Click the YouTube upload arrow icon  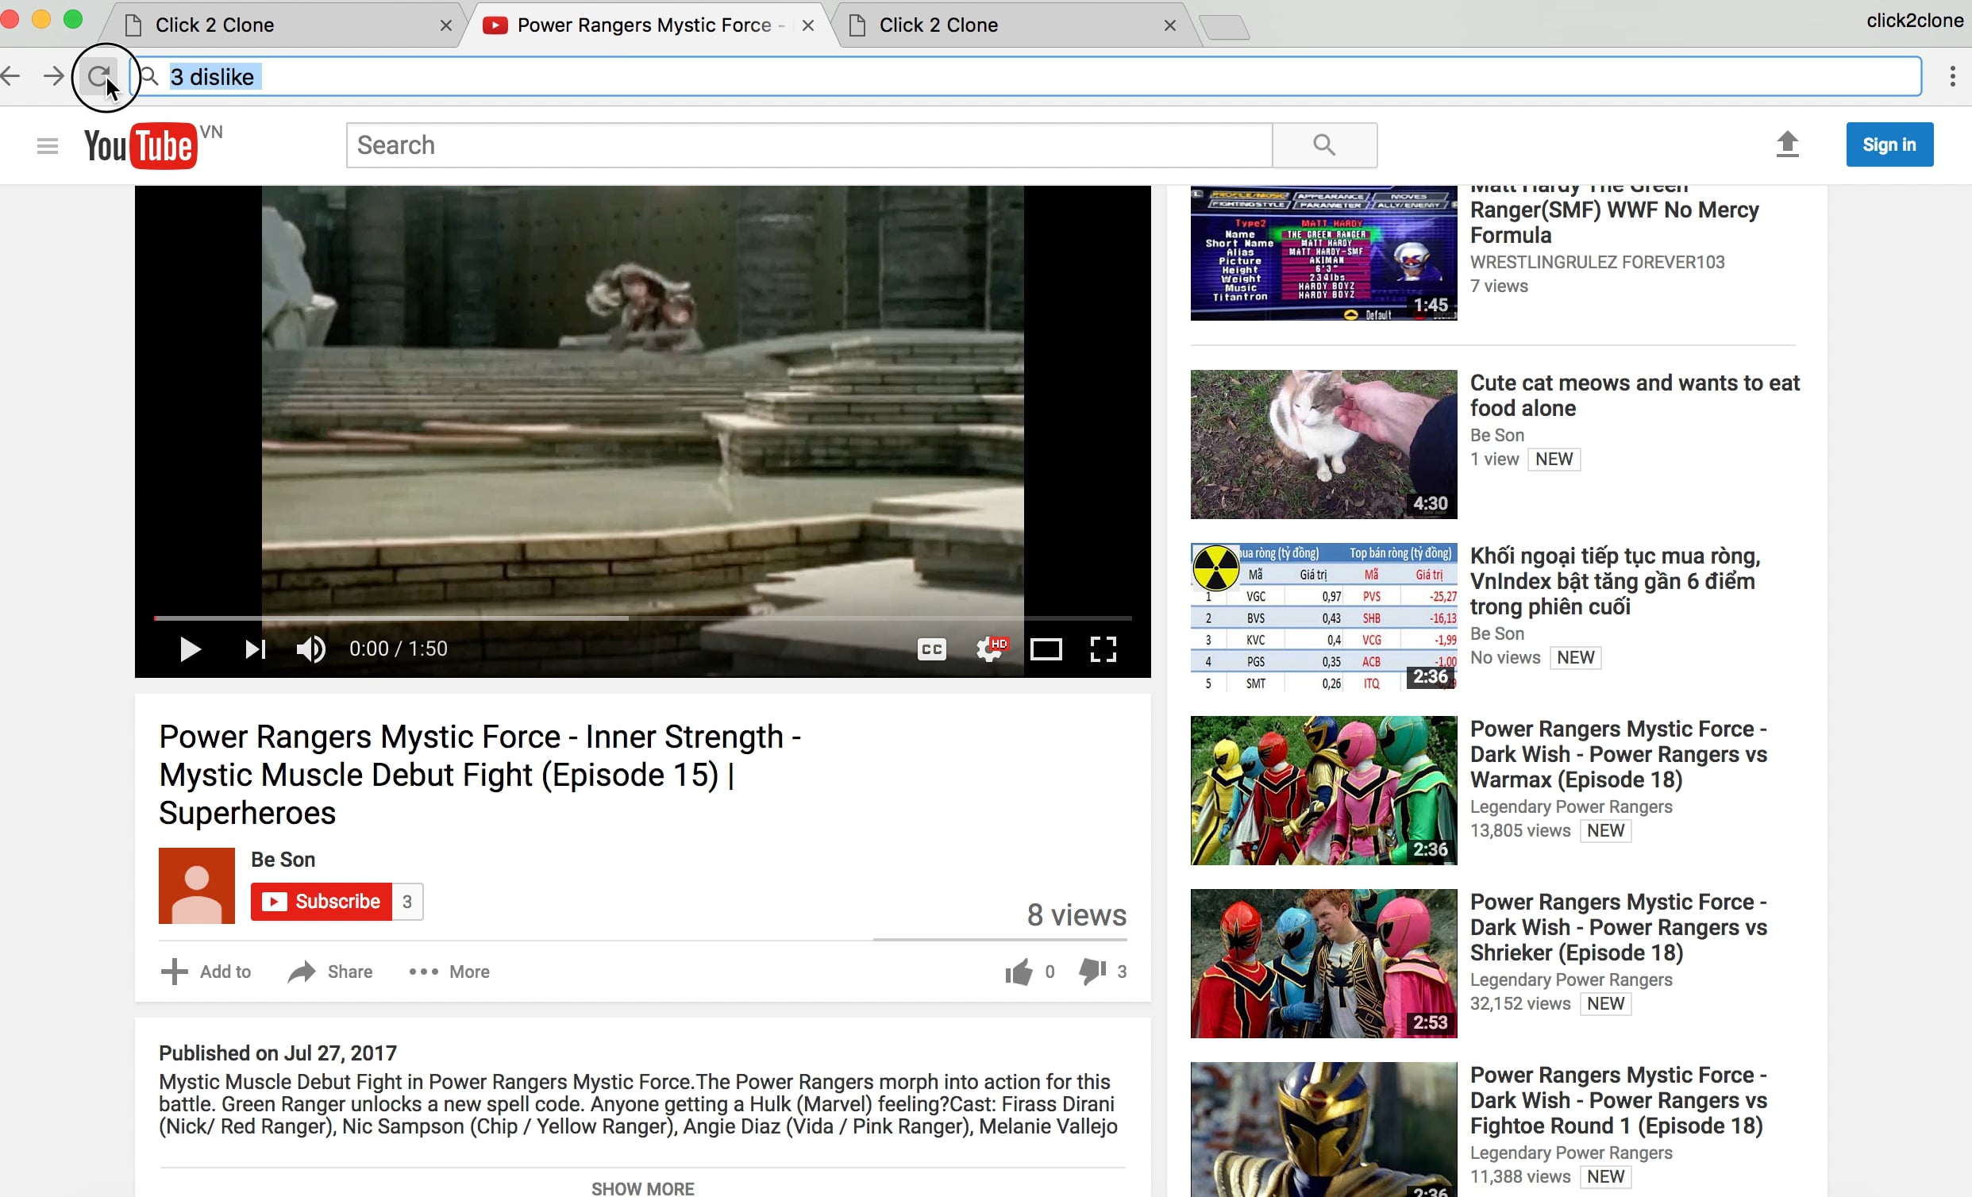1788,144
